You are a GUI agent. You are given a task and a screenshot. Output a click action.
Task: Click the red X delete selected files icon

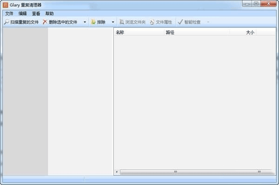(x=45, y=22)
